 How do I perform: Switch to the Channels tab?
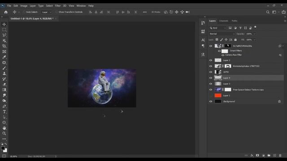(x=224, y=21)
